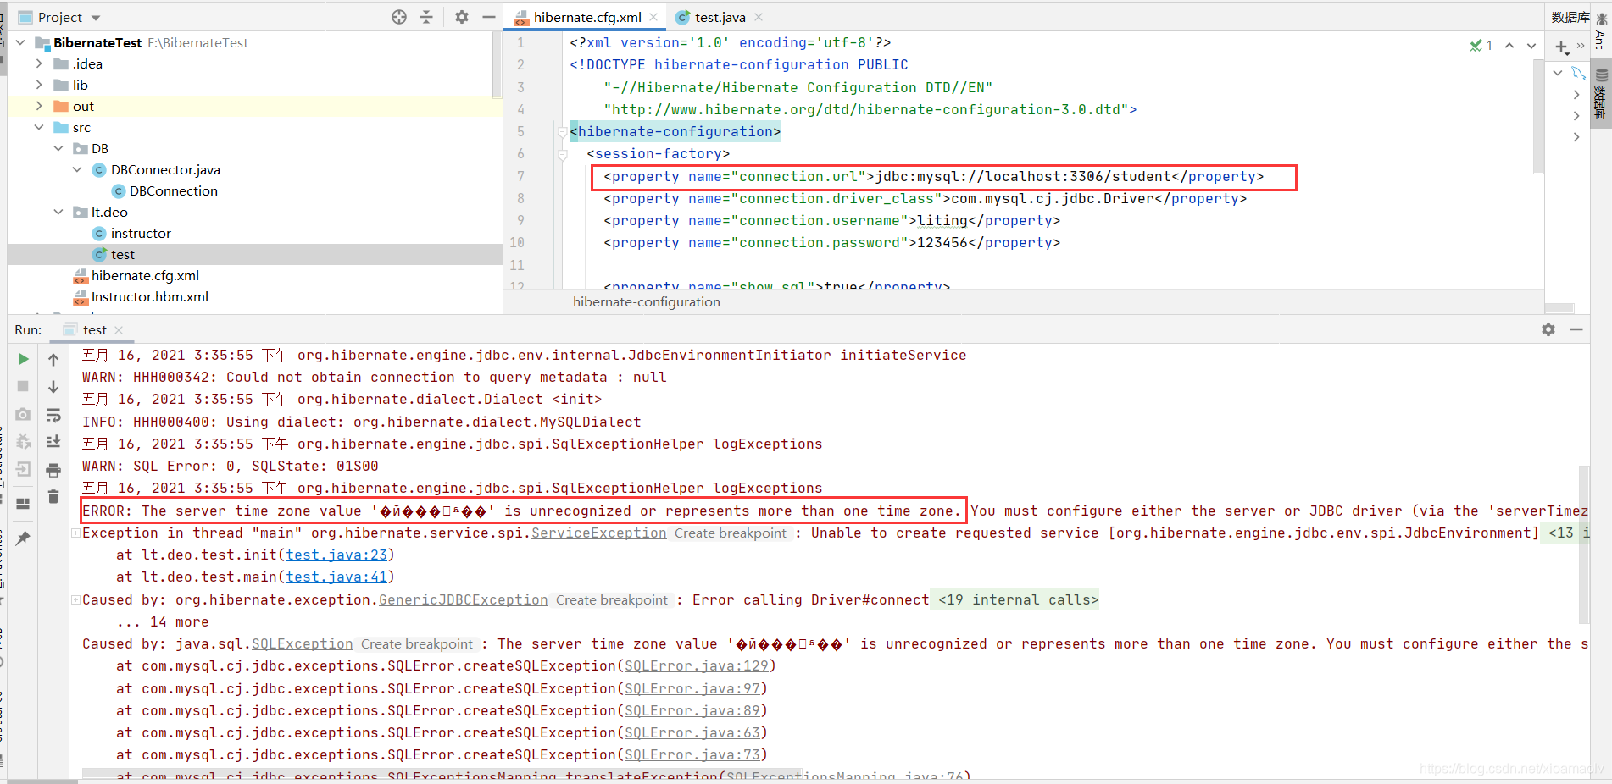Image resolution: width=1612 pixels, height=784 pixels.
Task: Collapse the lt.deo package
Action: [58, 212]
